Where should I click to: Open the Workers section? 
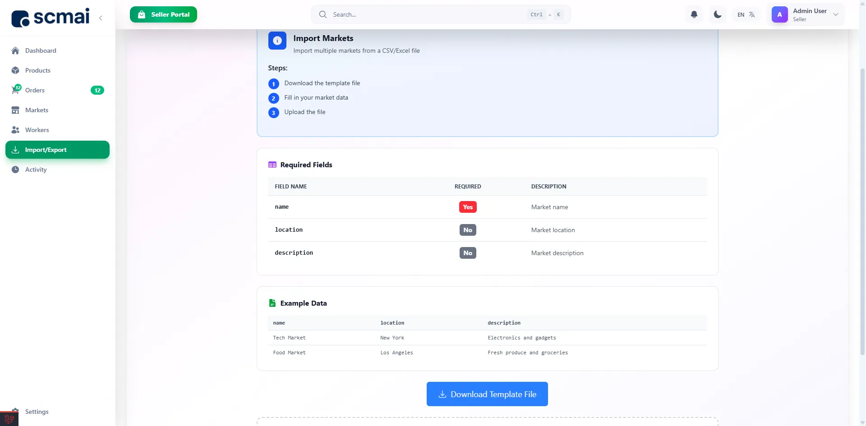57,130
